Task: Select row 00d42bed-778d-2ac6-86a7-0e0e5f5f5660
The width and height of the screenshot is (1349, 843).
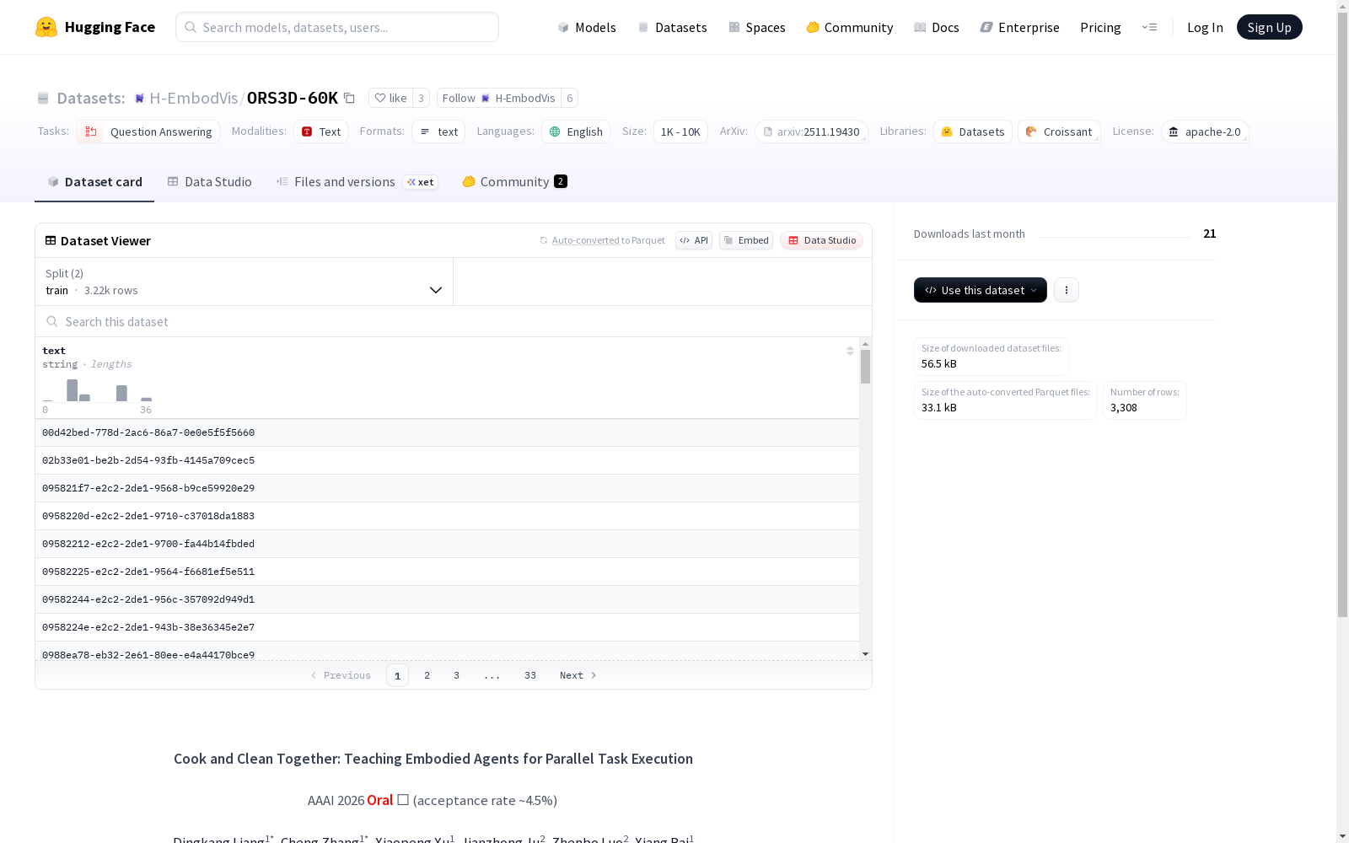Action: tap(447, 432)
